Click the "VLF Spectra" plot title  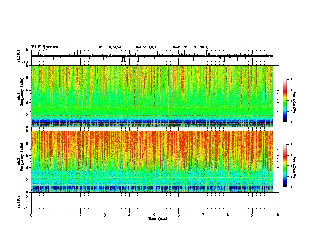(x=45, y=47)
